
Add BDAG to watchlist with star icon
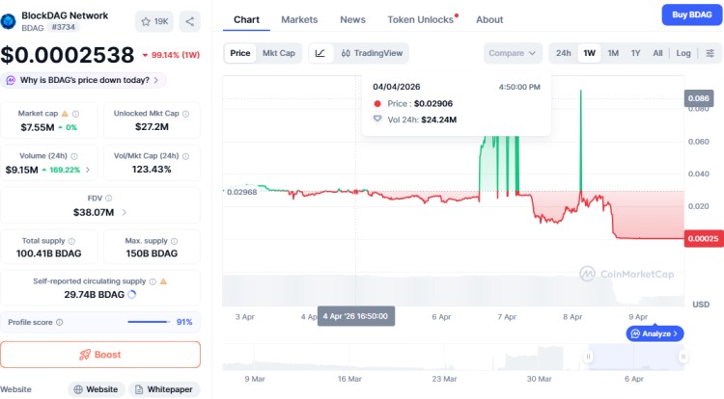pyautogui.click(x=155, y=21)
